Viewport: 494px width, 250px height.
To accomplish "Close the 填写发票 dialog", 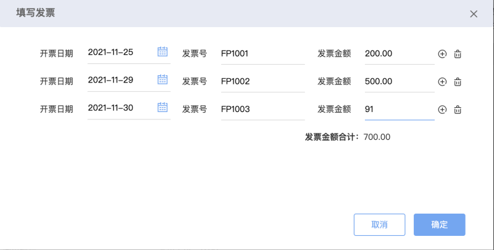I will [474, 14].
